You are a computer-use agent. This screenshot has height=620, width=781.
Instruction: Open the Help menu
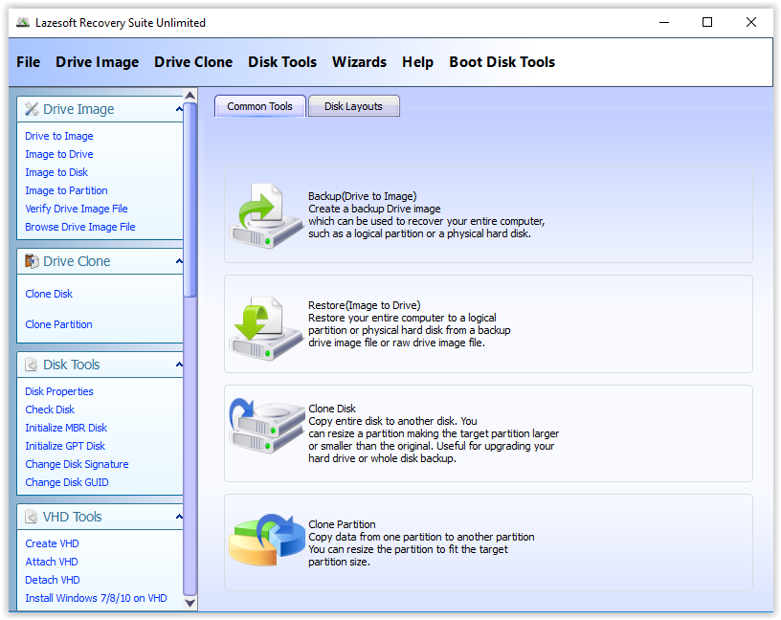pyautogui.click(x=417, y=62)
